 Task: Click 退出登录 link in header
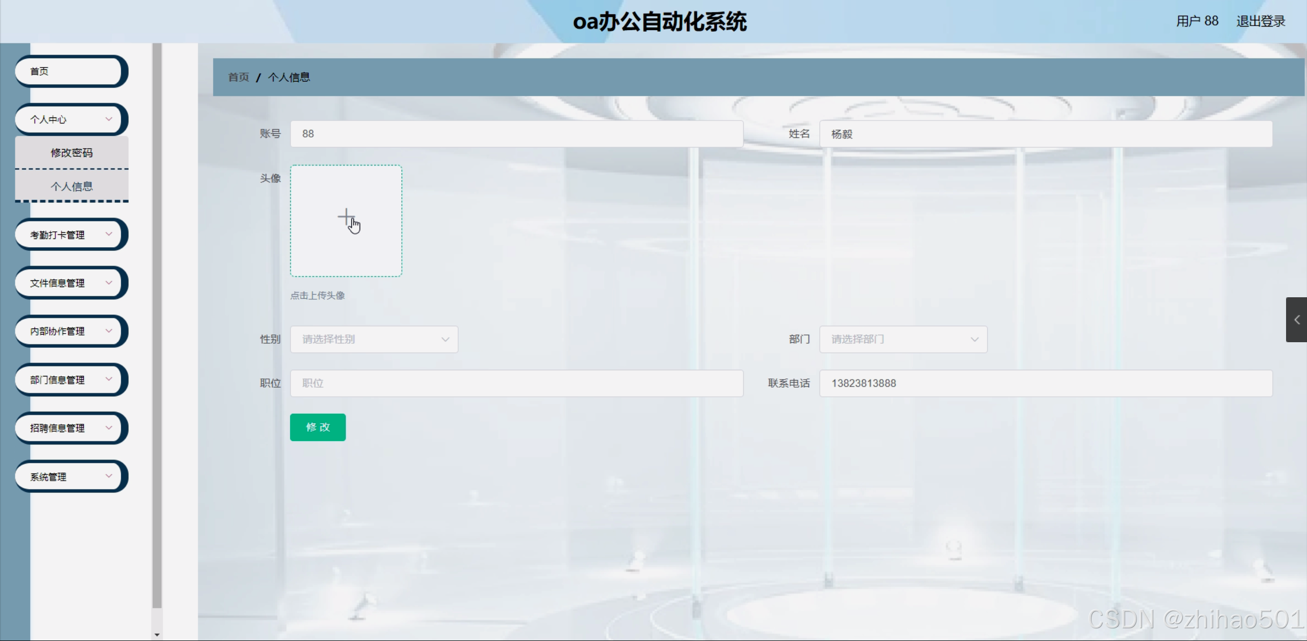click(x=1260, y=21)
